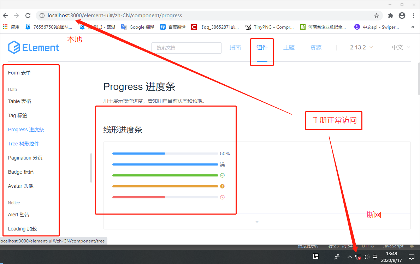The image size is (420, 264).
Task: Switch to the 组件 nav tab
Action: [262, 47]
